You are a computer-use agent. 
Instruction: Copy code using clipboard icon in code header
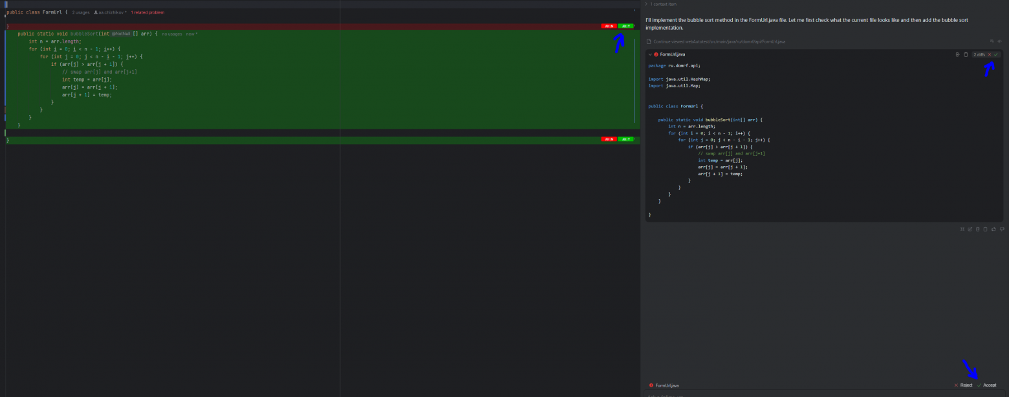click(966, 54)
